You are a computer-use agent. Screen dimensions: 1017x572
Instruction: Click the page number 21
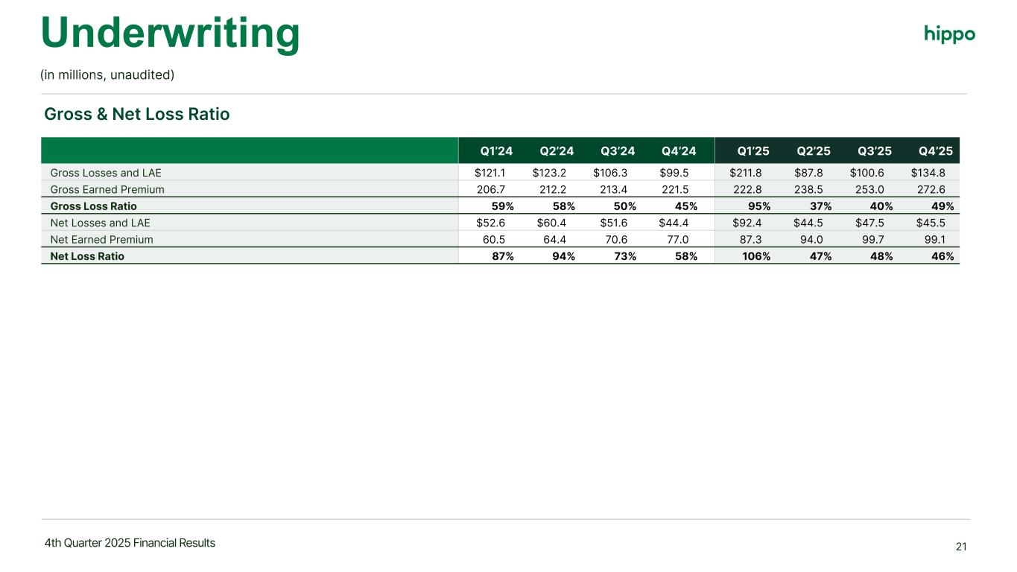(961, 547)
